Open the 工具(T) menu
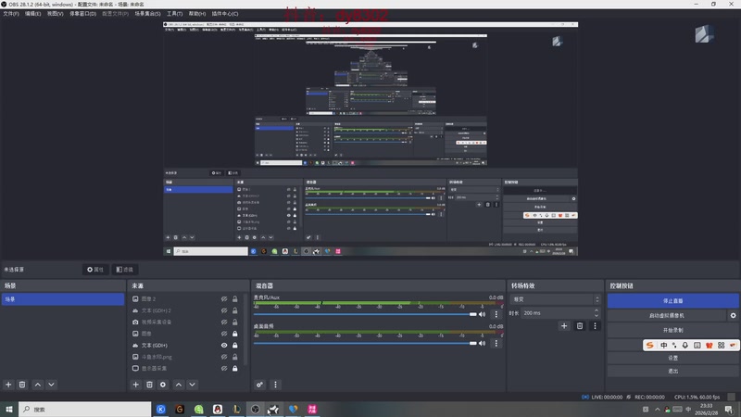Viewport: 741px width, 417px height. [174, 14]
